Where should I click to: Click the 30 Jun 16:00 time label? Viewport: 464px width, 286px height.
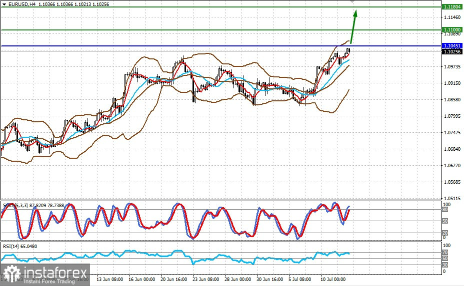(x=269, y=279)
